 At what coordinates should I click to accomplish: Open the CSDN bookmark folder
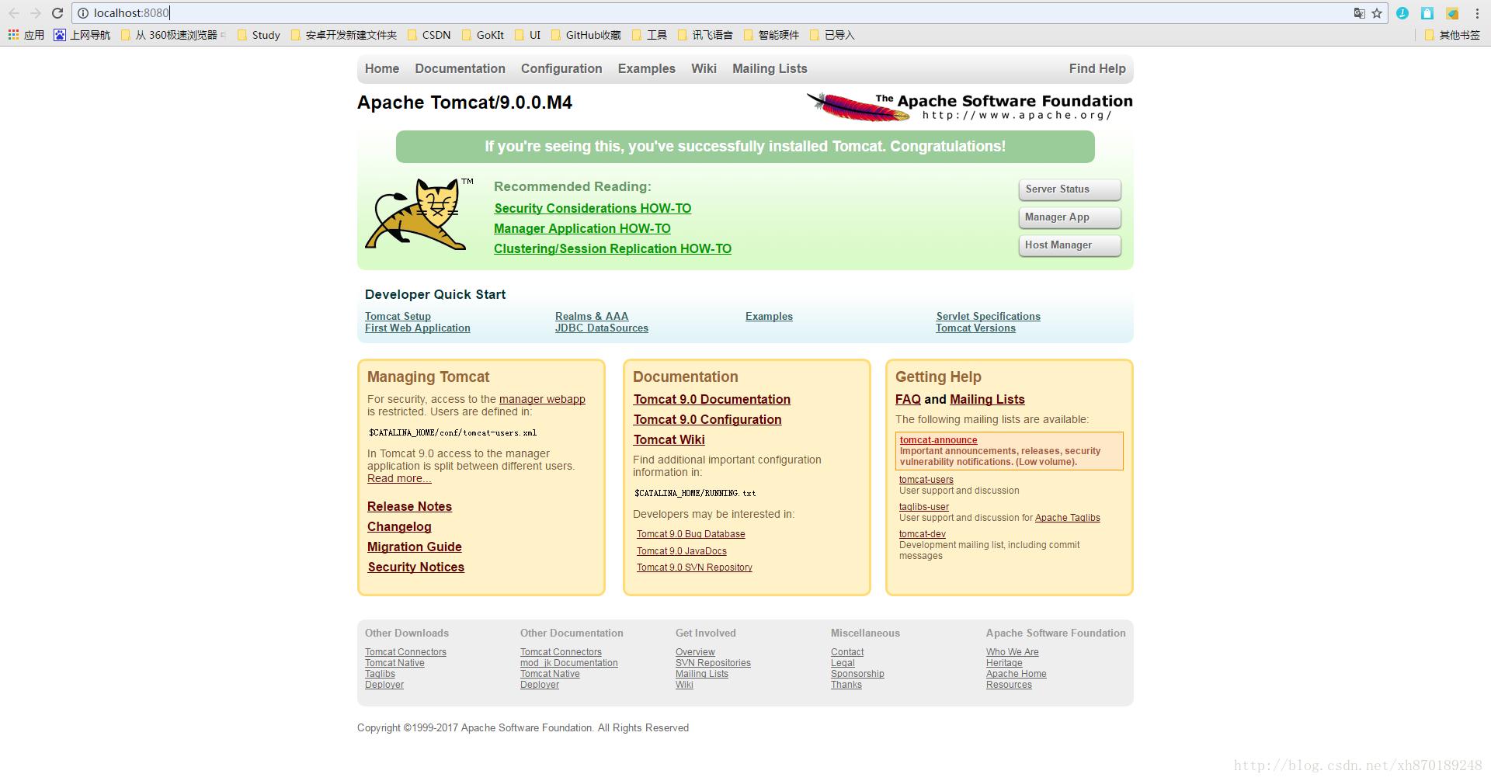[429, 35]
